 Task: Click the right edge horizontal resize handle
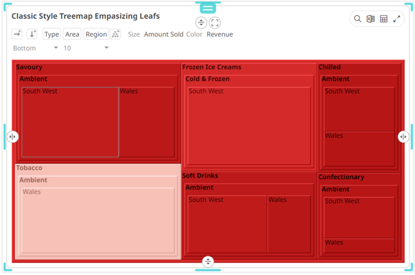403,137
